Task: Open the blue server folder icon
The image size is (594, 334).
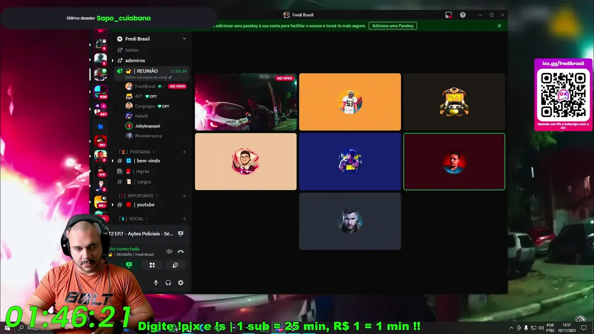Action: (100, 126)
